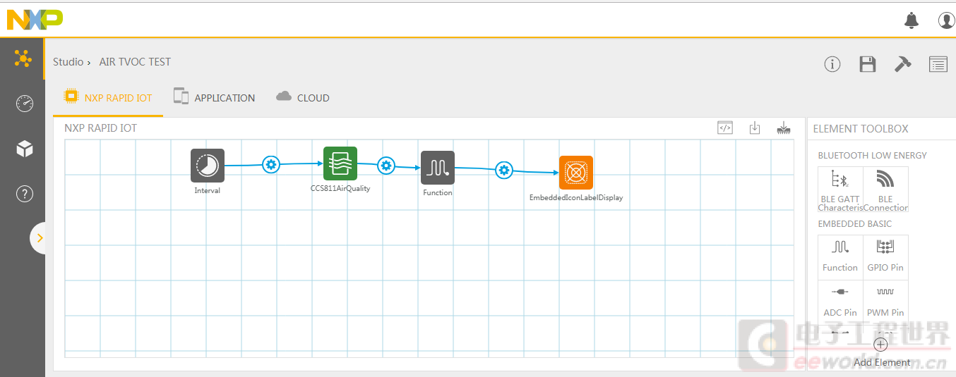Select the Interval node
Viewport: 956px width, 377px height.
208,166
